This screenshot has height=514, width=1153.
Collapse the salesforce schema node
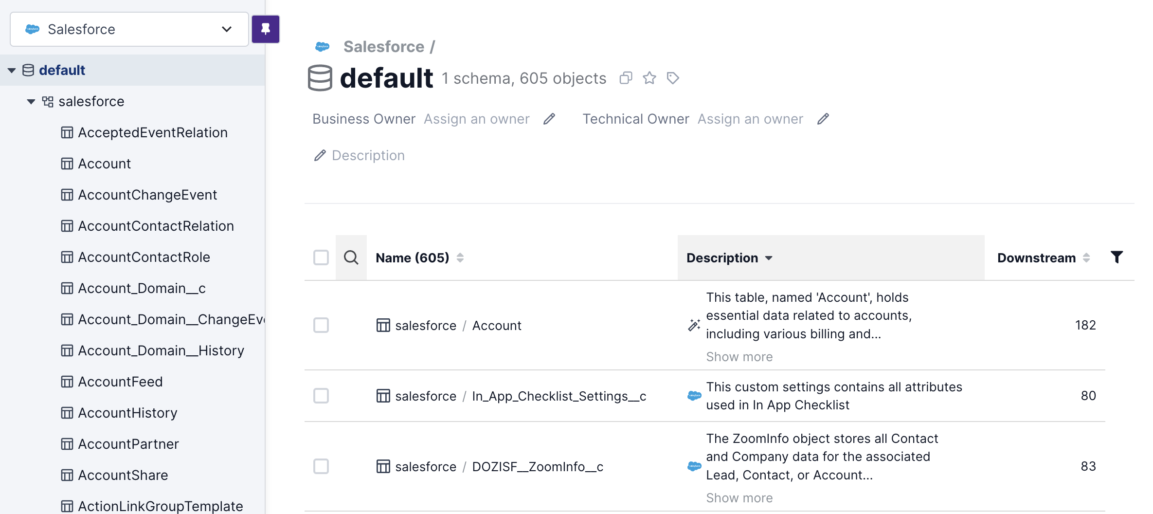(31, 102)
